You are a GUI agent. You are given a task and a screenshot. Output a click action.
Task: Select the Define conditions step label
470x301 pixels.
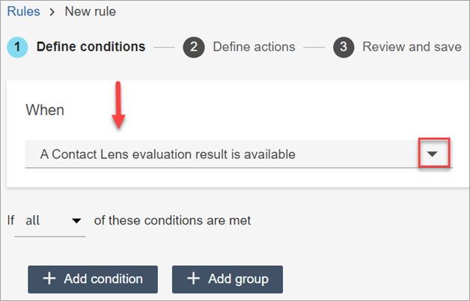tap(91, 46)
